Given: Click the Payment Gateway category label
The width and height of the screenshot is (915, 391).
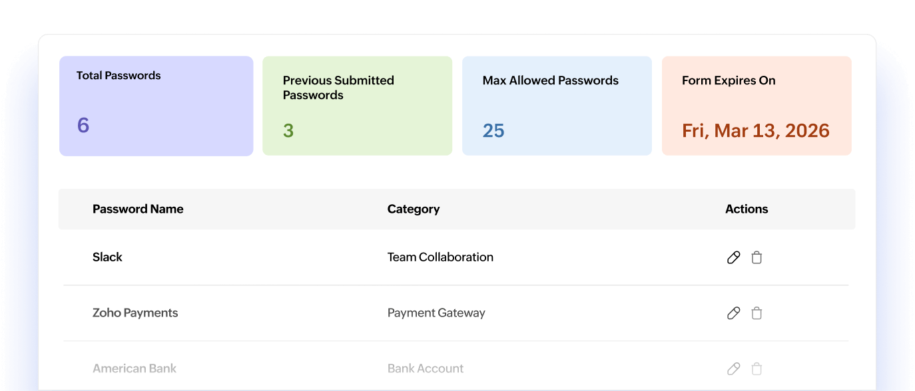Looking at the screenshot, I should tap(436, 313).
